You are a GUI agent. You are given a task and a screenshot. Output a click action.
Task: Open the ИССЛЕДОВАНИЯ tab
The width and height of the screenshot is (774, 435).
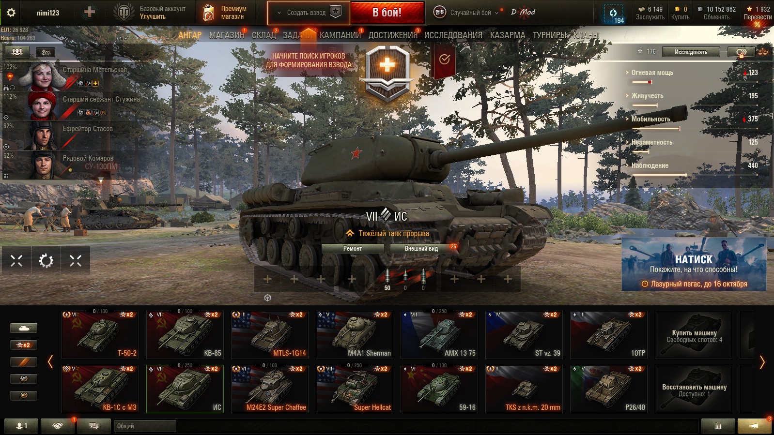pos(453,35)
